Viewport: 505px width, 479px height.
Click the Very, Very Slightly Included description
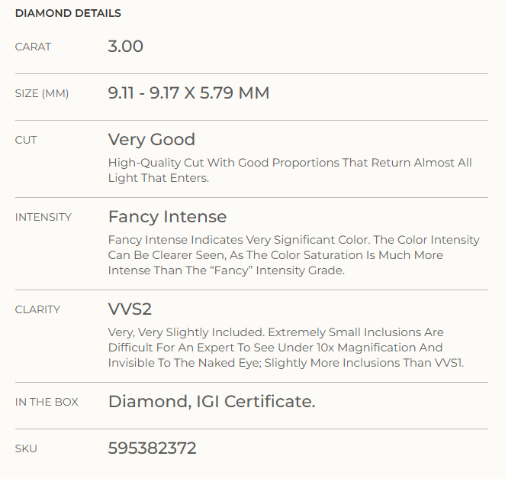coord(286,348)
